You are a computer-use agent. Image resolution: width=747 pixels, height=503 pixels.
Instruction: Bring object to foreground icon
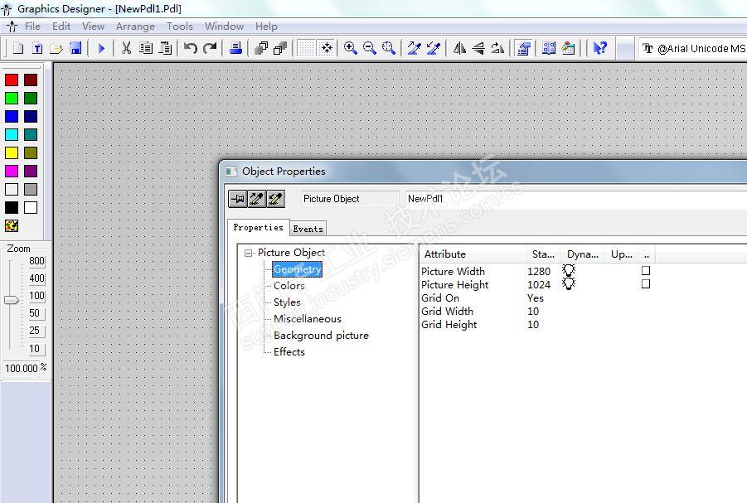pyautogui.click(x=261, y=48)
